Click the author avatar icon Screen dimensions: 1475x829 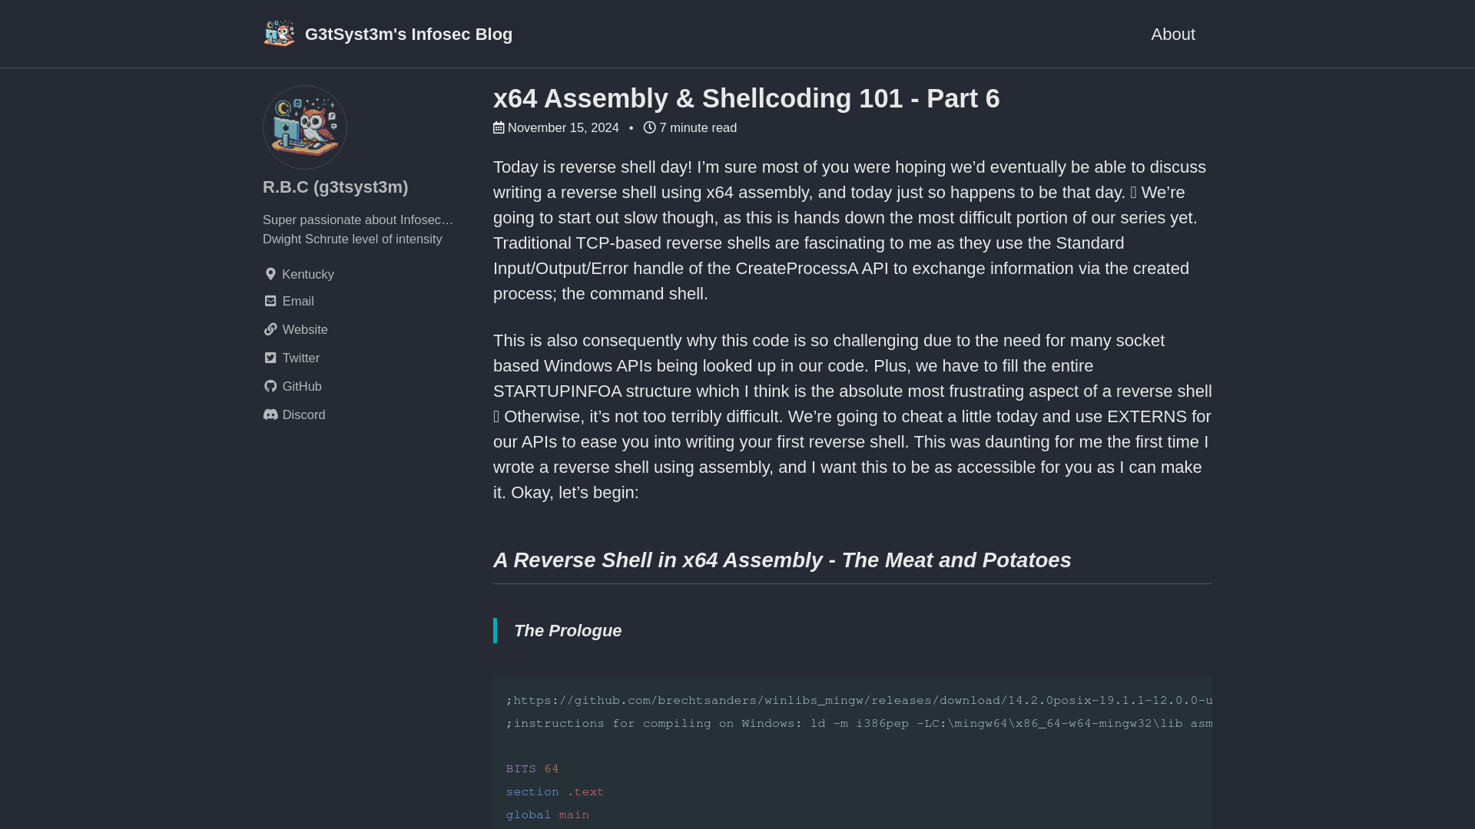pos(306,127)
